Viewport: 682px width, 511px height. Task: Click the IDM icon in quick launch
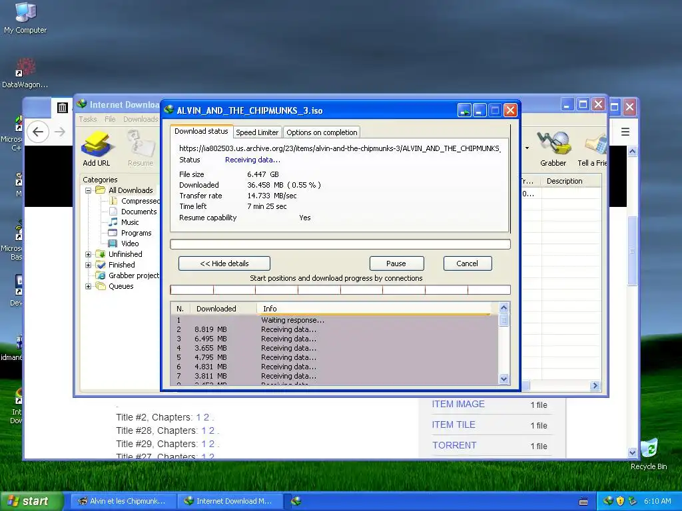point(296,501)
